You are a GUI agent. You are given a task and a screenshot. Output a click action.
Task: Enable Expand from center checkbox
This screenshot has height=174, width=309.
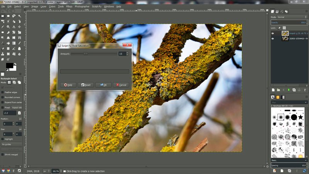click(x=3, y=102)
